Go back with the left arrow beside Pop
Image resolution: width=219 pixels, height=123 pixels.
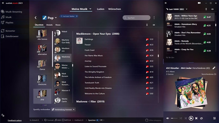pyautogui.click(x=36, y=18)
